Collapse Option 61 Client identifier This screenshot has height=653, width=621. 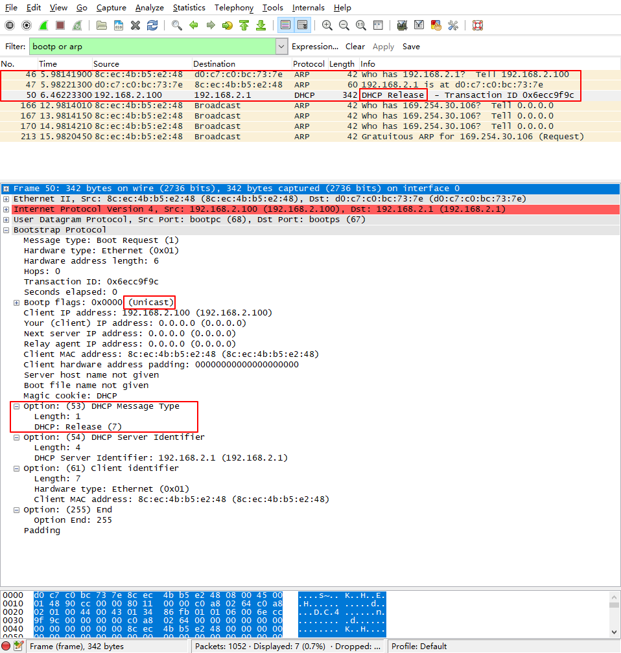tap(16, 468)
